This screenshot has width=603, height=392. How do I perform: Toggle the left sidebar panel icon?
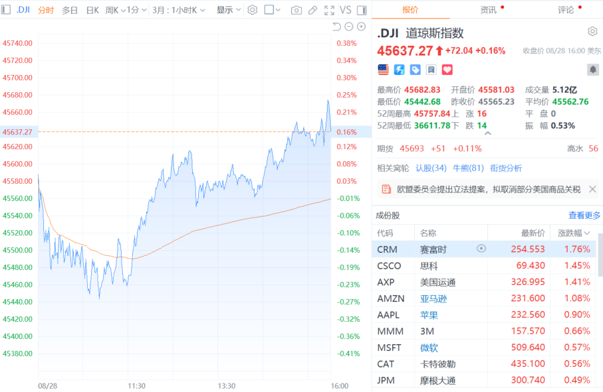tap(6, 9)
